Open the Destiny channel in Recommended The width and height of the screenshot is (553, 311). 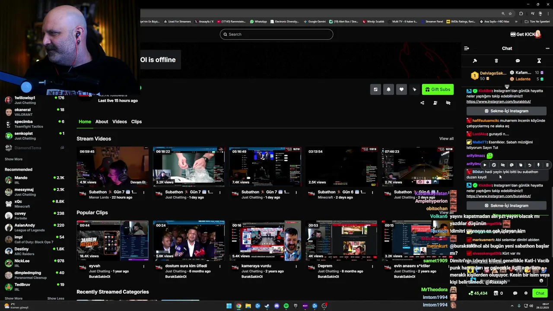pyautogui.click(x=35, y=251)
